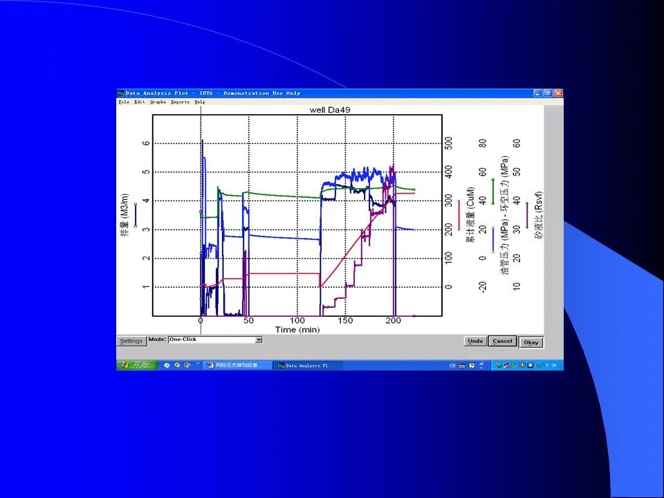Click the CH language indicator
Screen dimensions: 664x498
pos(452,365)
